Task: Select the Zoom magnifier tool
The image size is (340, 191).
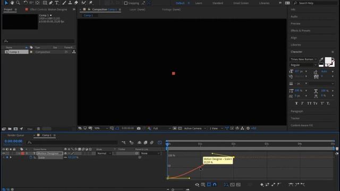Action: pyautogui.click(x=18, y=3)
